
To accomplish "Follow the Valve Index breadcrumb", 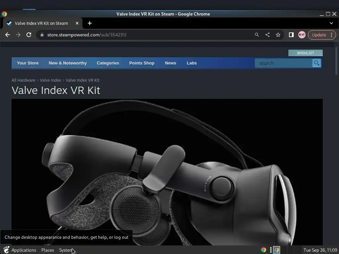I will tap(50, 80).
